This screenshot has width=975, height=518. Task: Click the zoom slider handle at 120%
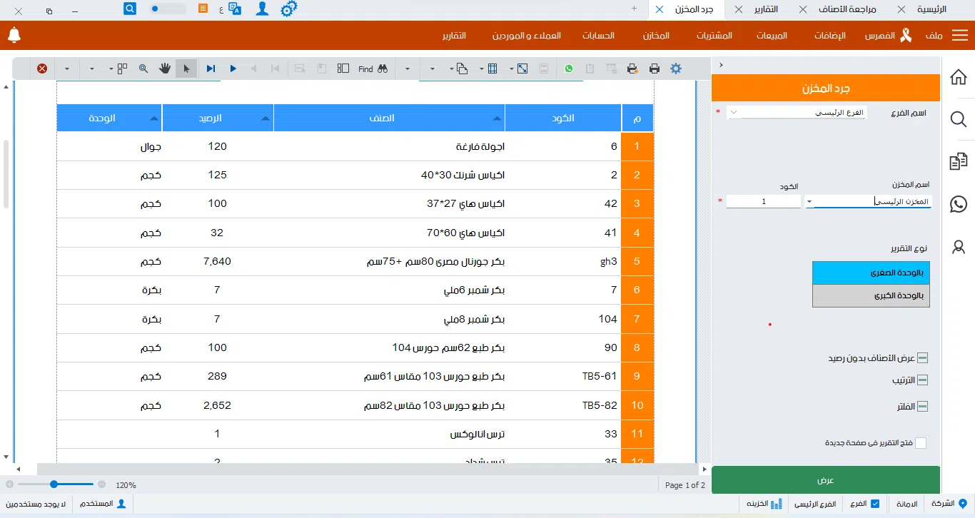pyautogui.click(x=54, y=484)
